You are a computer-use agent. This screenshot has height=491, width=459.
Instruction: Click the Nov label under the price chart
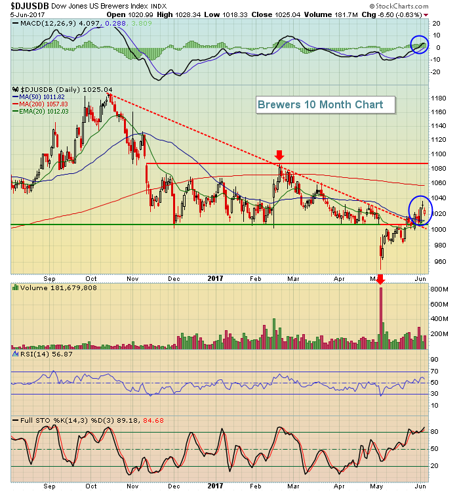[x=132, y=279]
